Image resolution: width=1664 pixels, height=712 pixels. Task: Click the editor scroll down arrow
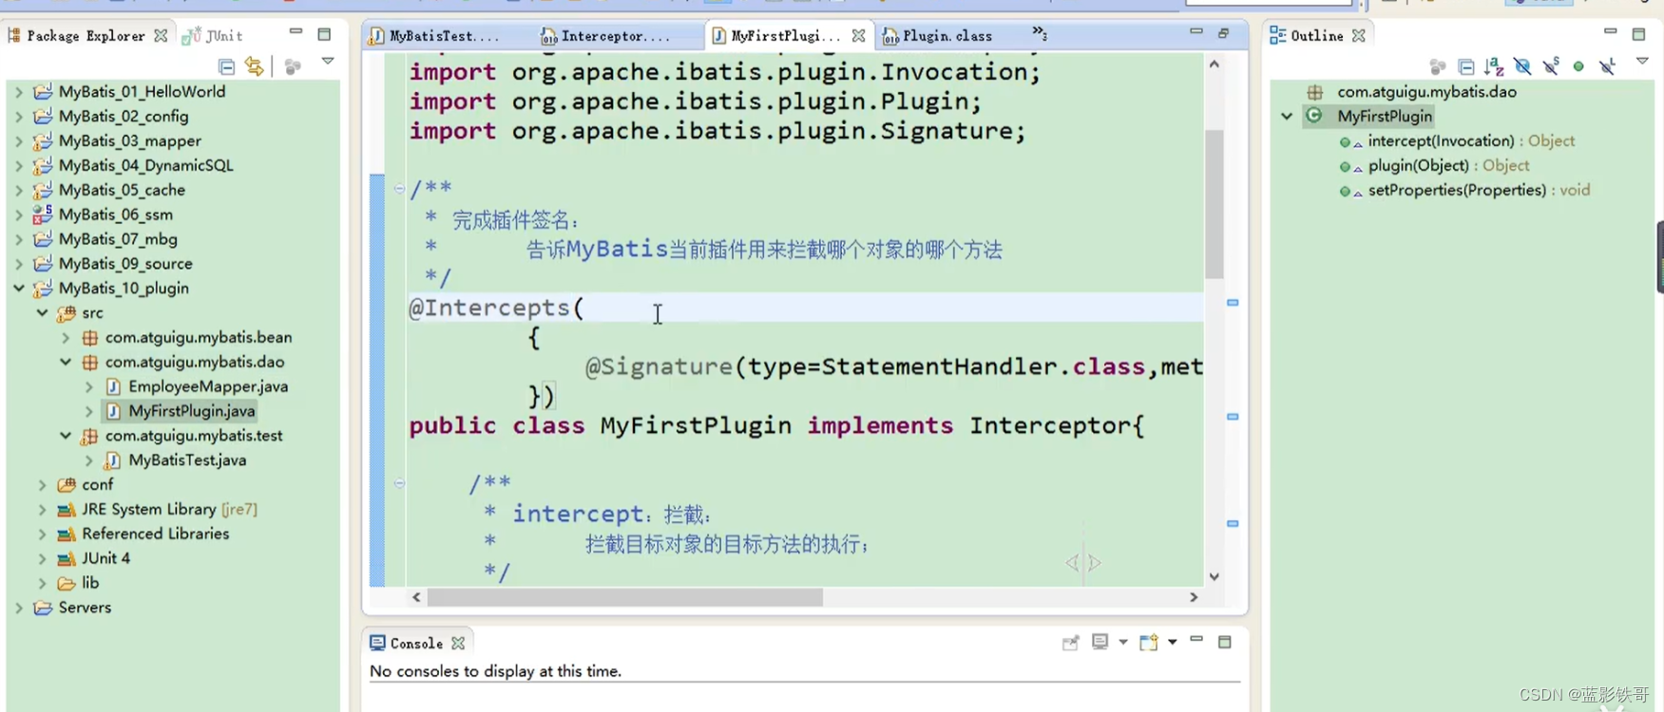1214,576
